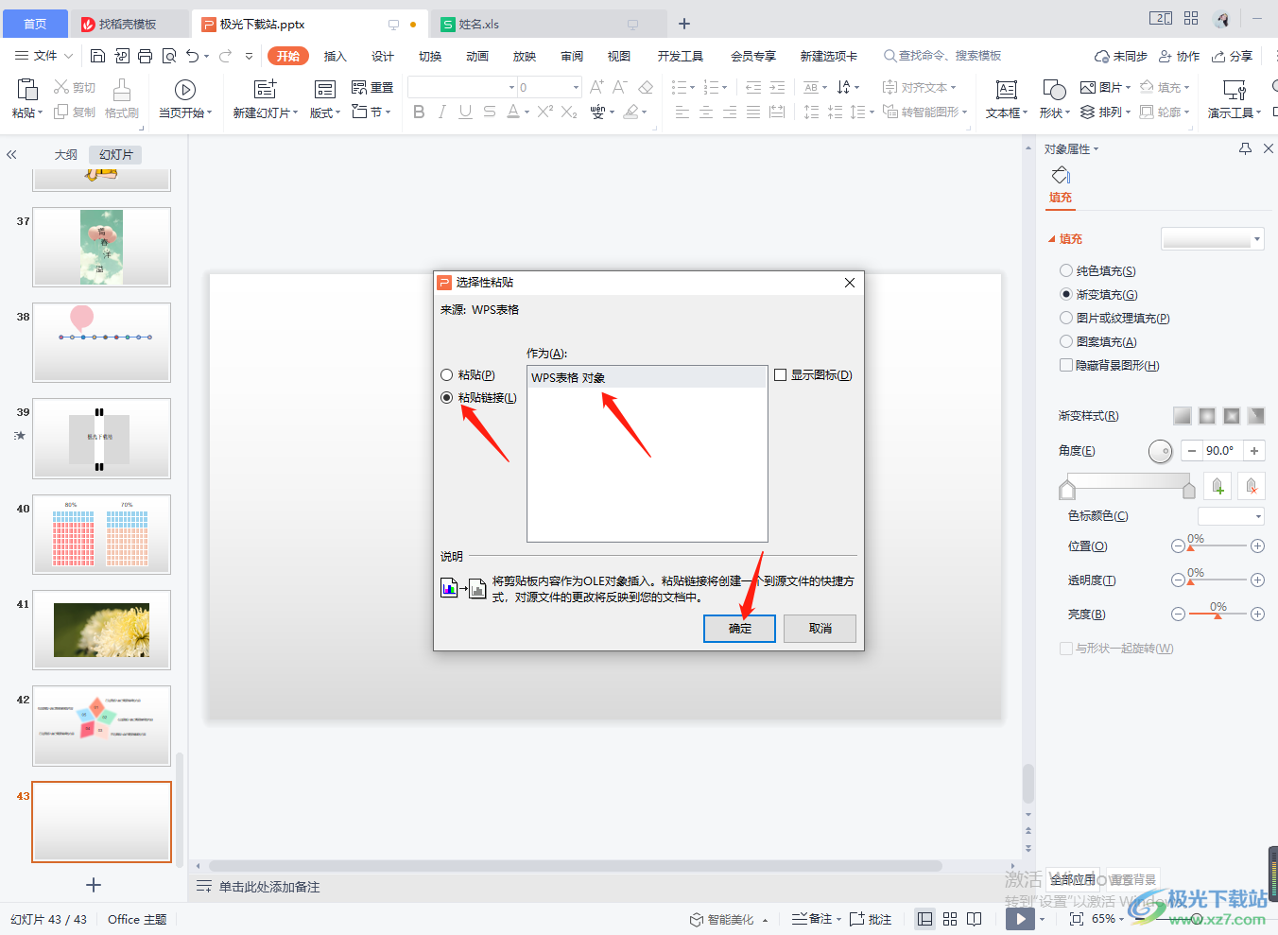Switch to Outline (大纲) tab in slide panel
Screen dimensions: 1278x935
point(65,154)
